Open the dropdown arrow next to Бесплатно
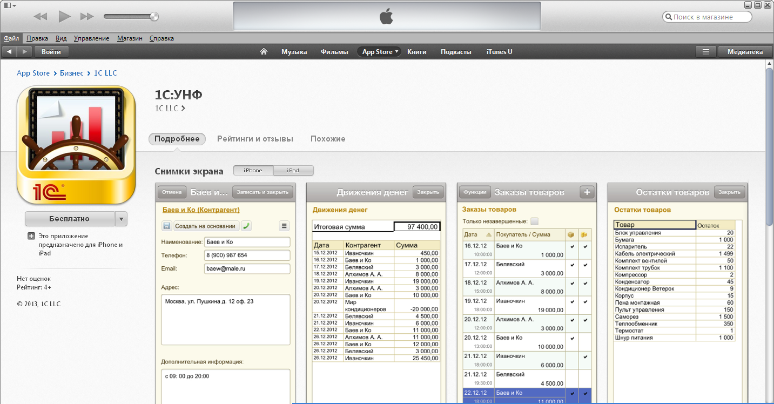The image size is (774, 404). tap(121, 219)
